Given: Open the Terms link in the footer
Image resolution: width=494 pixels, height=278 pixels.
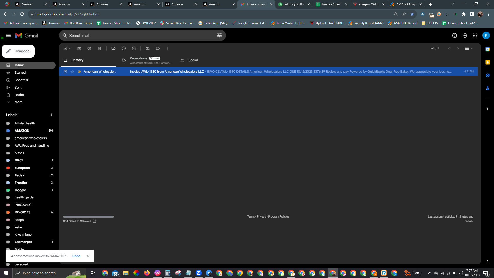Looking at the screenshot, I should tap(251, 217).
